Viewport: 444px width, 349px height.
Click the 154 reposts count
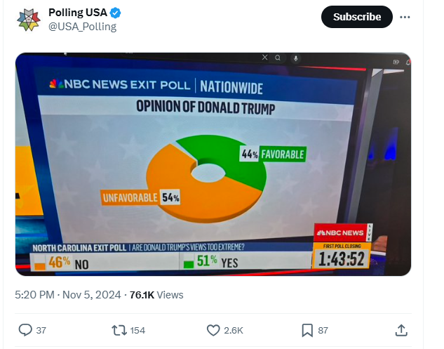(x=137, y=330)
